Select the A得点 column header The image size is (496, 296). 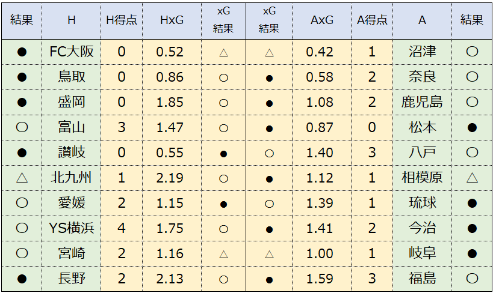point(372,21)
